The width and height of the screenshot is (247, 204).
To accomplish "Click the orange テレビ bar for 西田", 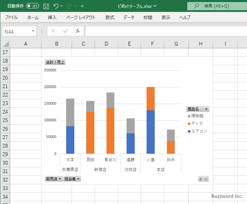I will [90, 133].
